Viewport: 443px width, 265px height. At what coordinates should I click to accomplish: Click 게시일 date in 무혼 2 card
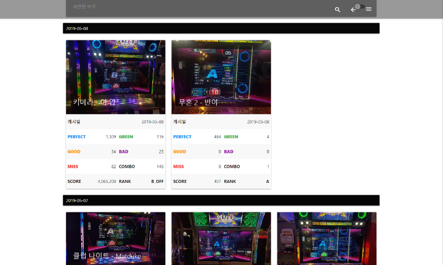click(258, 122)
